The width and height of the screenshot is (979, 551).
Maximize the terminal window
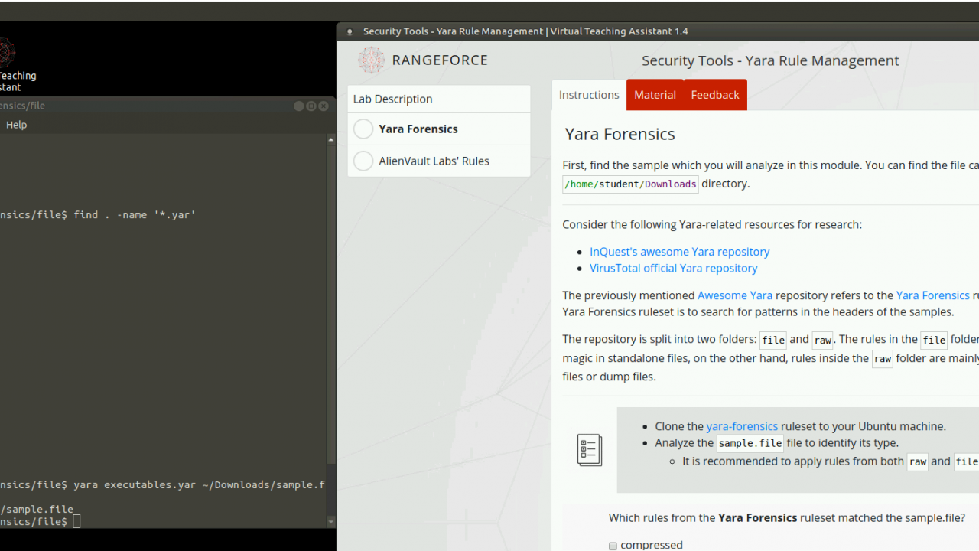click(311, 106)
